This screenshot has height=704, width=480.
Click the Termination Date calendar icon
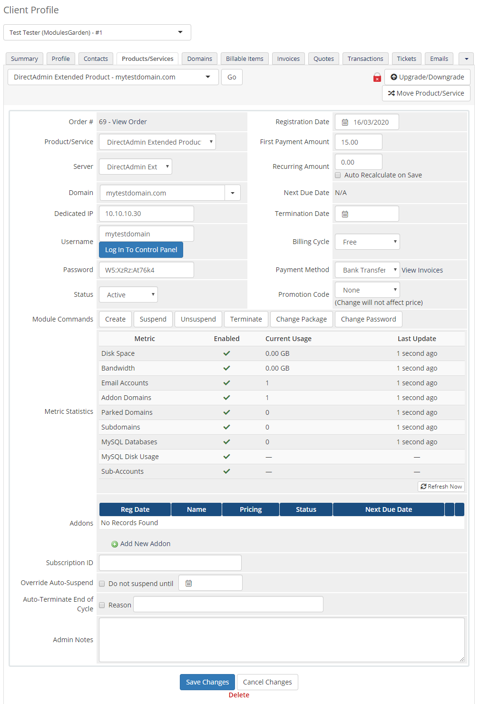(x=345, y=214)
